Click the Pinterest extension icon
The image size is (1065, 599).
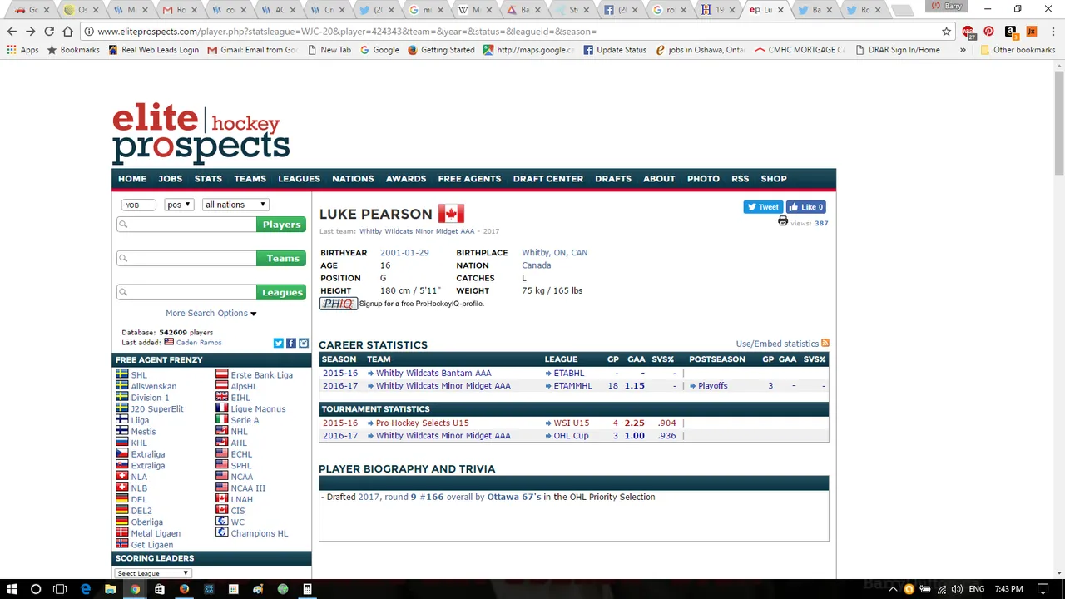click(x=988, y=32)
